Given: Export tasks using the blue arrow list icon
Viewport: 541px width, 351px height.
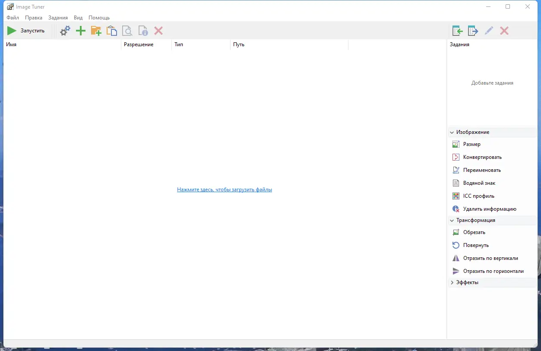Looking at the screenshot, I should [473, 31].
